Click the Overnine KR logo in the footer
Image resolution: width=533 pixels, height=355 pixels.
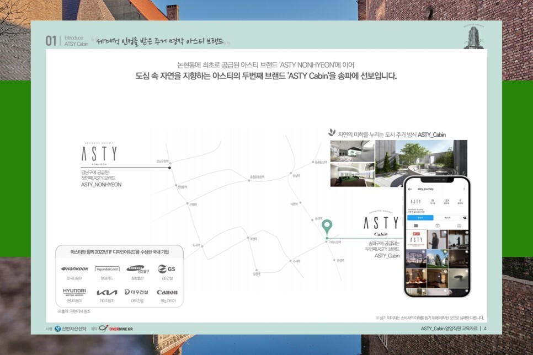[116, 329]
